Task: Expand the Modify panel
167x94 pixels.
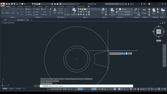Action: [38, 17]
